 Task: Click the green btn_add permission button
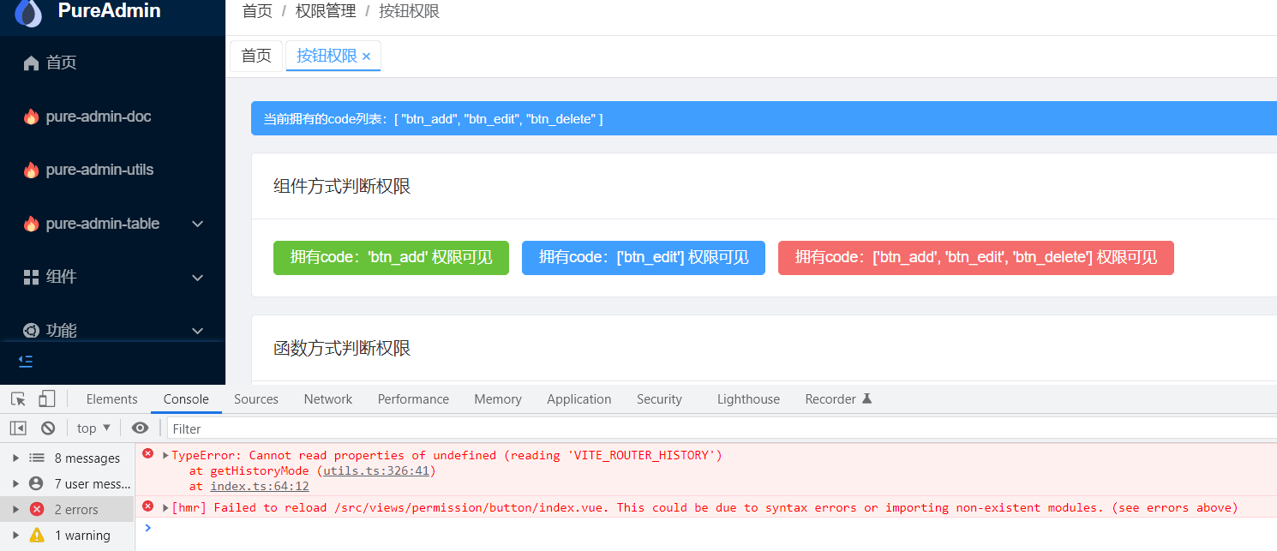(x=391, y=257)
